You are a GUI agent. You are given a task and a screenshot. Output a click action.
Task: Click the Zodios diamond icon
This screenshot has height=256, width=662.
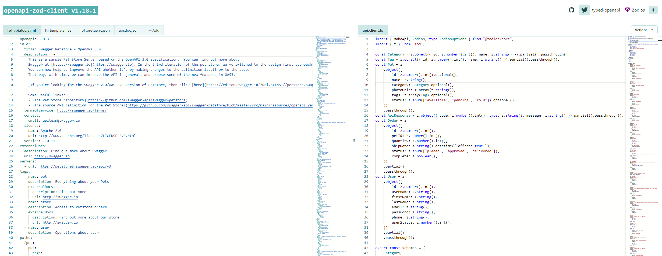[627, 10]
